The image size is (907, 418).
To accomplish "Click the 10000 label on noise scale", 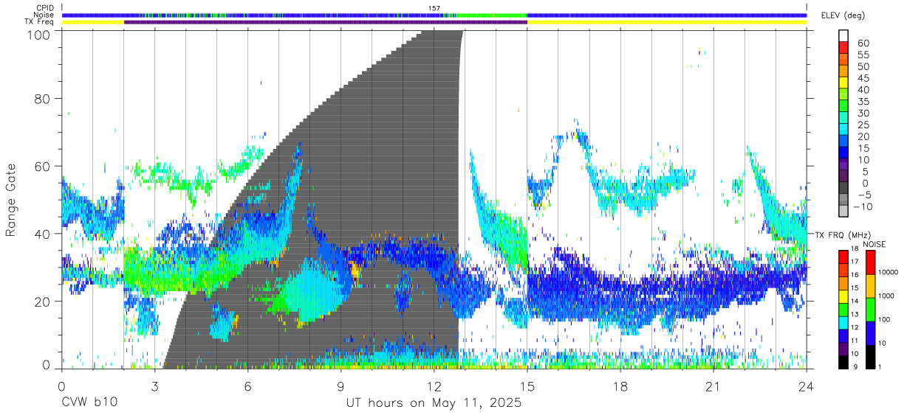I will click(889, 272).
